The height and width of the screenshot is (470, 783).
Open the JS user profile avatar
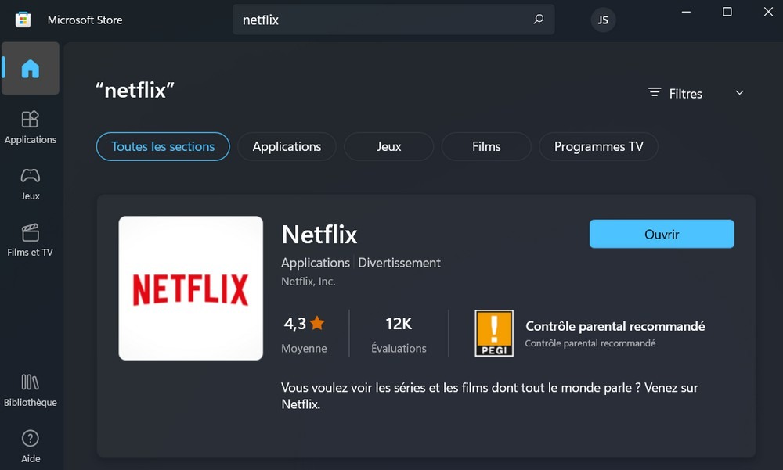(x=603, y=20)
